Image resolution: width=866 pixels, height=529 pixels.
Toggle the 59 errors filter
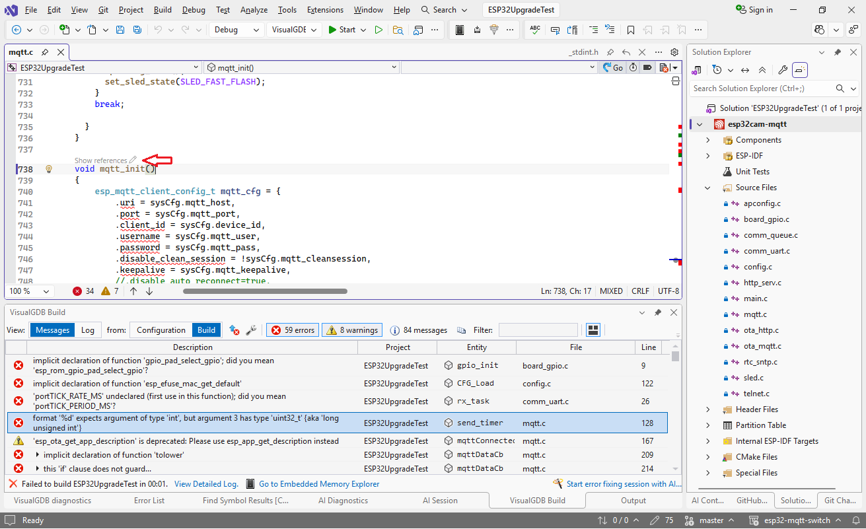[x=293, y=330]
